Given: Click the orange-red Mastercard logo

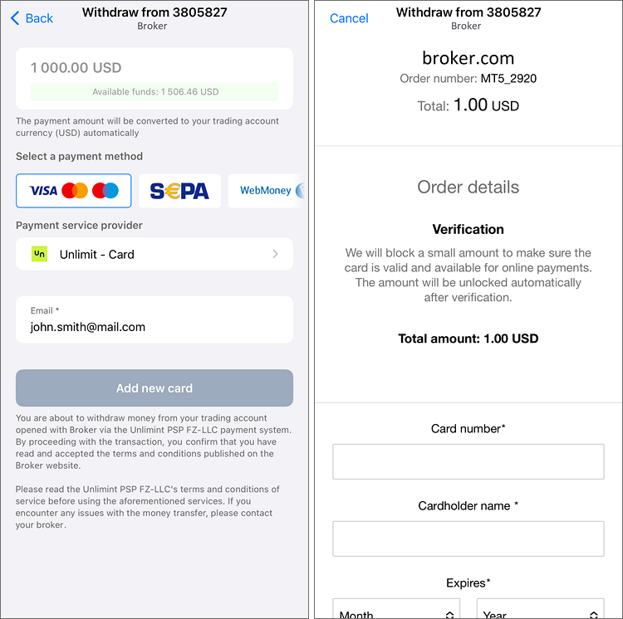Looking at the screenshot, I should click(x=75, y=191).
